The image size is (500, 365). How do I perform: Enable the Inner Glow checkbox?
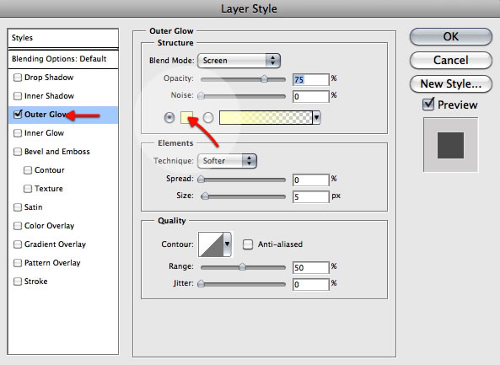pos(18,133)
